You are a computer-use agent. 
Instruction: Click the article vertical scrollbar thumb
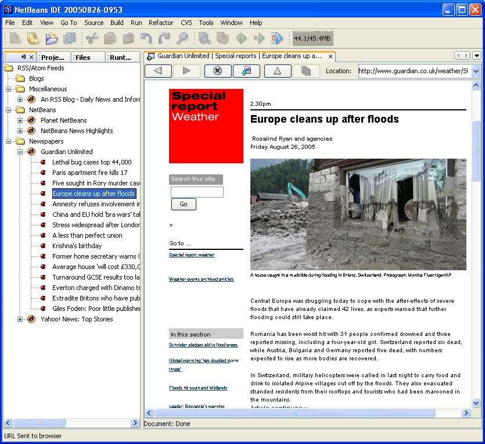click(476, 151)
